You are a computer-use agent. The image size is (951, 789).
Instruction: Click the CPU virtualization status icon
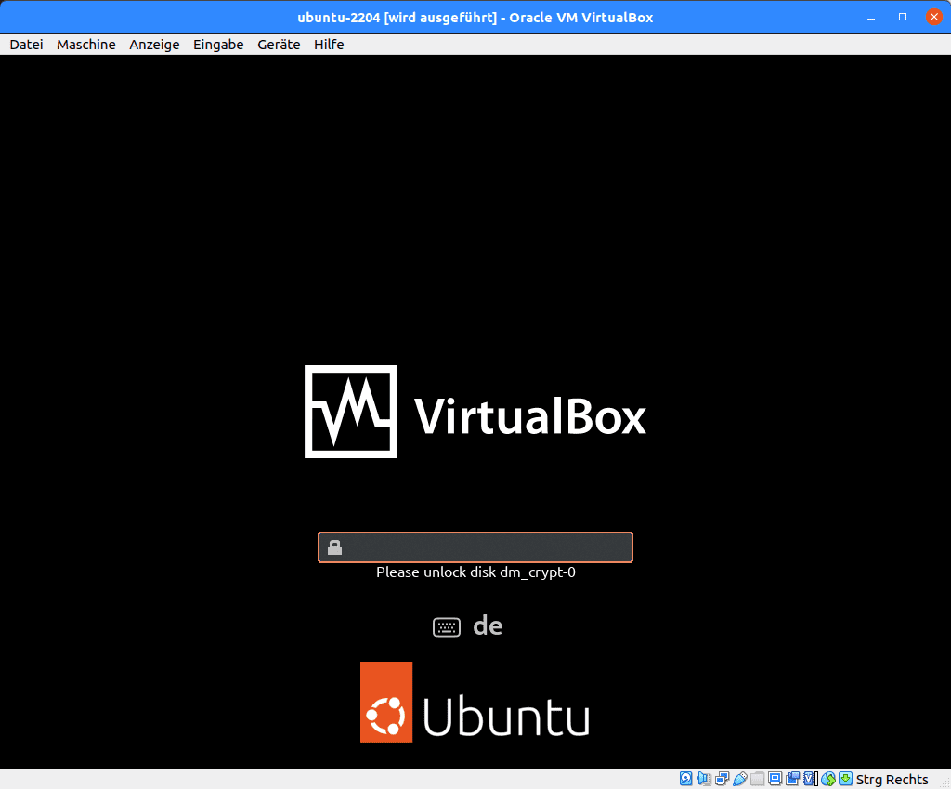810,779
